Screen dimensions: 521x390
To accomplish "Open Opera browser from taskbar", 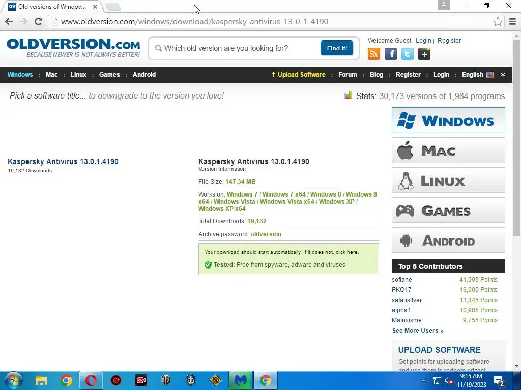I will (x=91, y=380).
